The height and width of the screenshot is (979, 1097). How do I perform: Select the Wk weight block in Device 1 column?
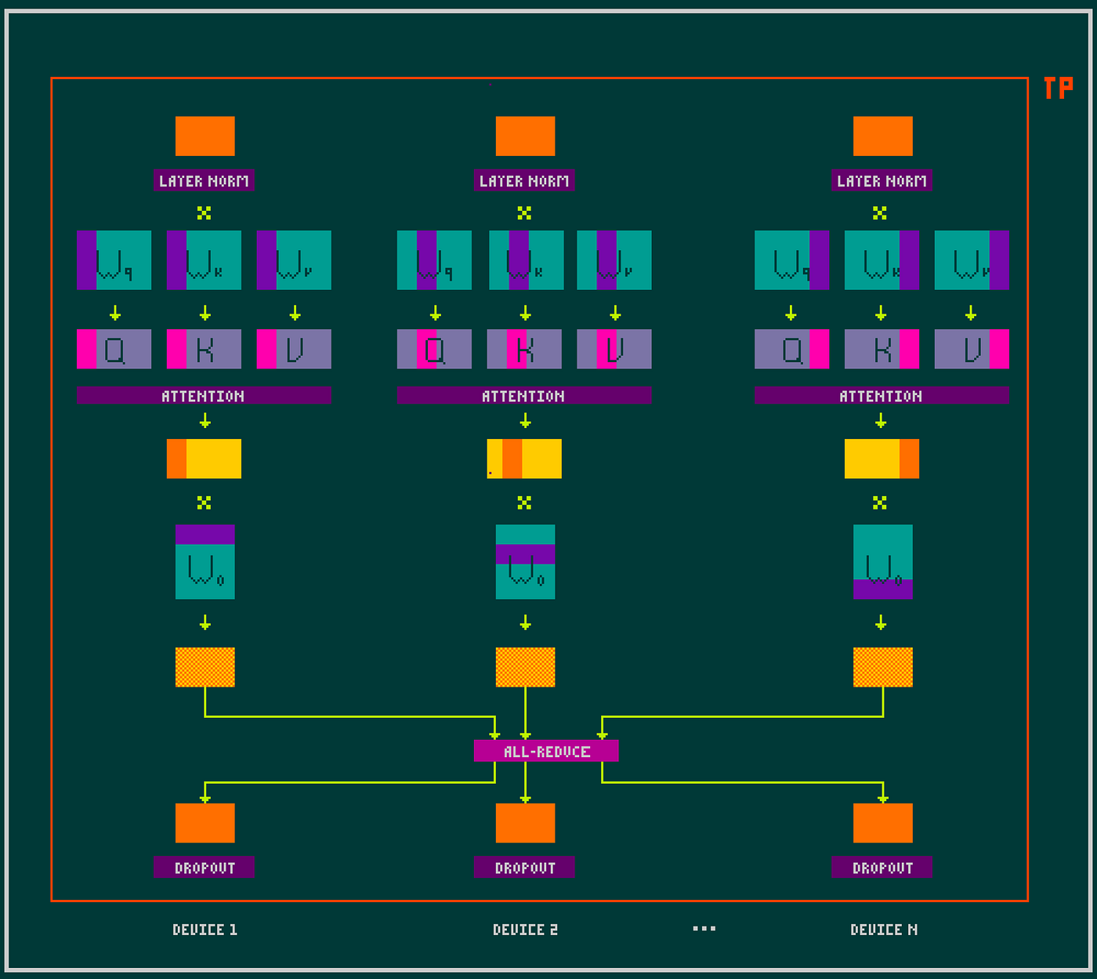[x=205, y=260]
